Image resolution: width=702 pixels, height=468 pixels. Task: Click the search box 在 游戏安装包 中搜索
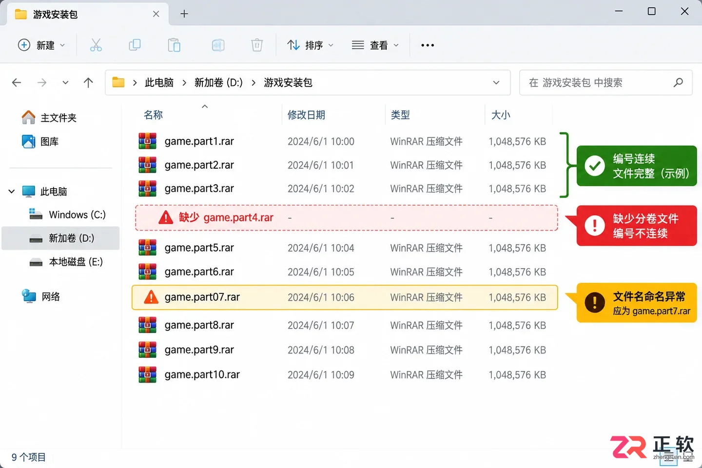(x=606, y=82)
